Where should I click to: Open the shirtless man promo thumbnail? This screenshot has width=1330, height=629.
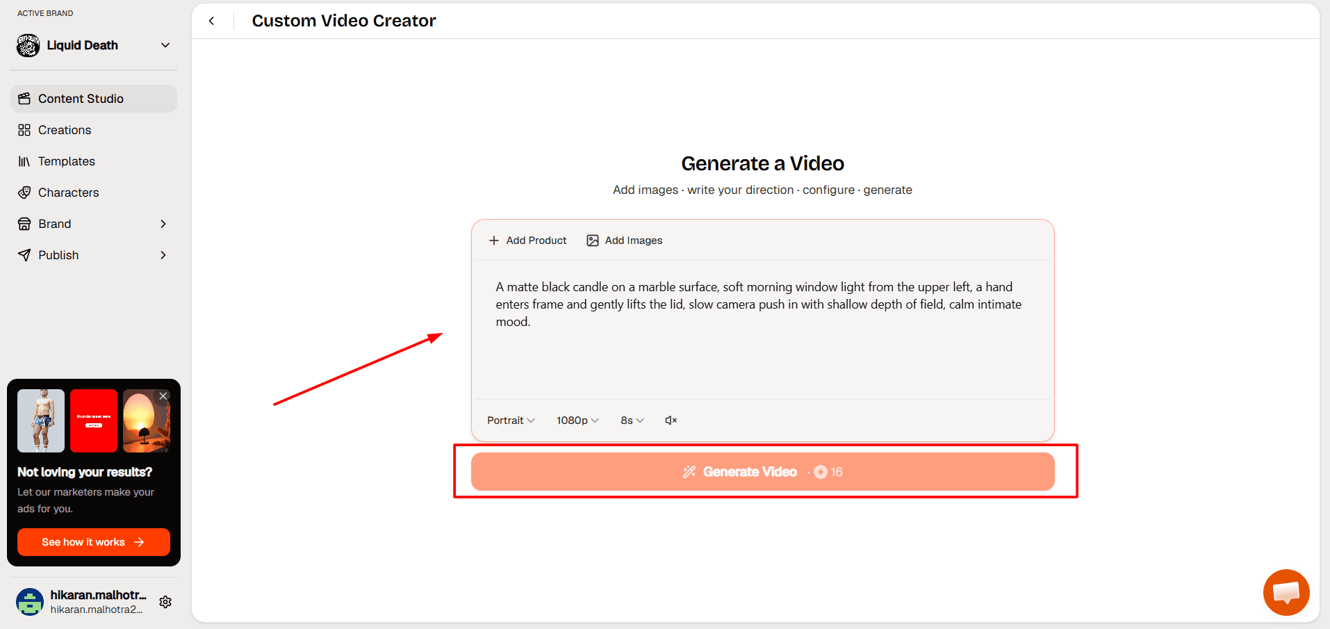(x=41, y=420)
